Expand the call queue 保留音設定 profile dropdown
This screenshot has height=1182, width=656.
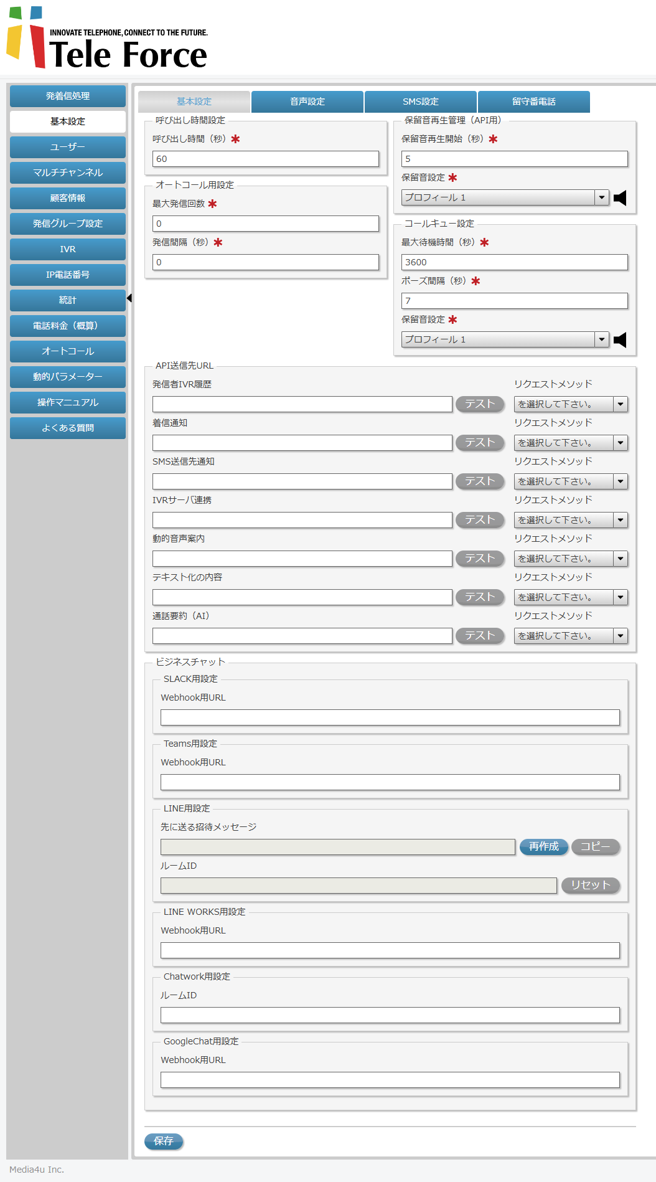[x=505, y=340]
